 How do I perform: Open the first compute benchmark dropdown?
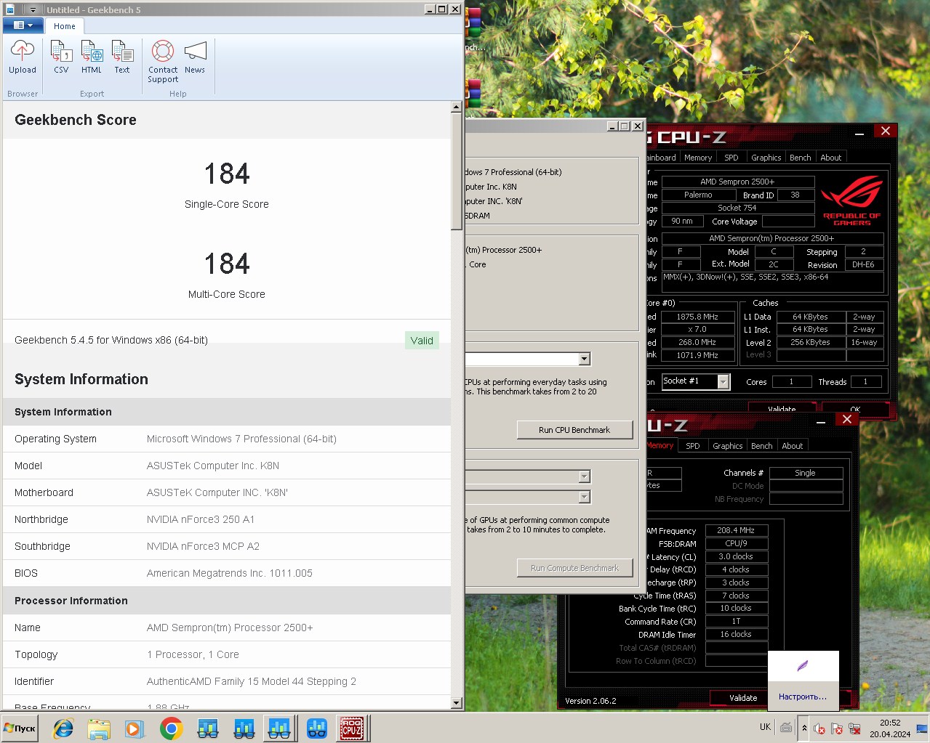click(x=584, y=476)
